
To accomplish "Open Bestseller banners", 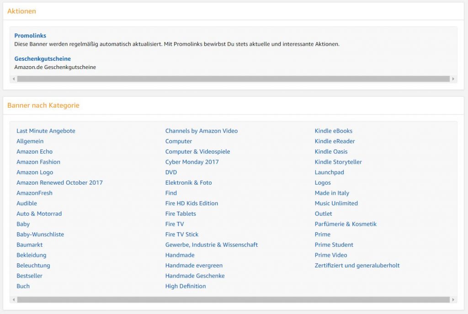I will (x=30, y=276).
